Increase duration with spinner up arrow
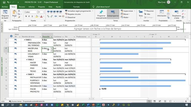 pos(52,48)
